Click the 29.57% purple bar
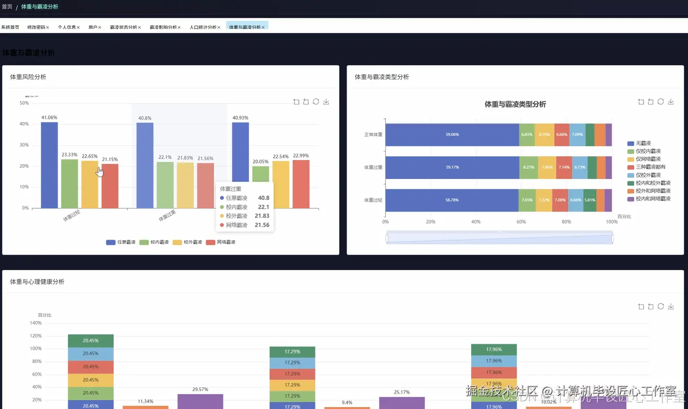Screen dimensions: 688x409 click(200, 401)
